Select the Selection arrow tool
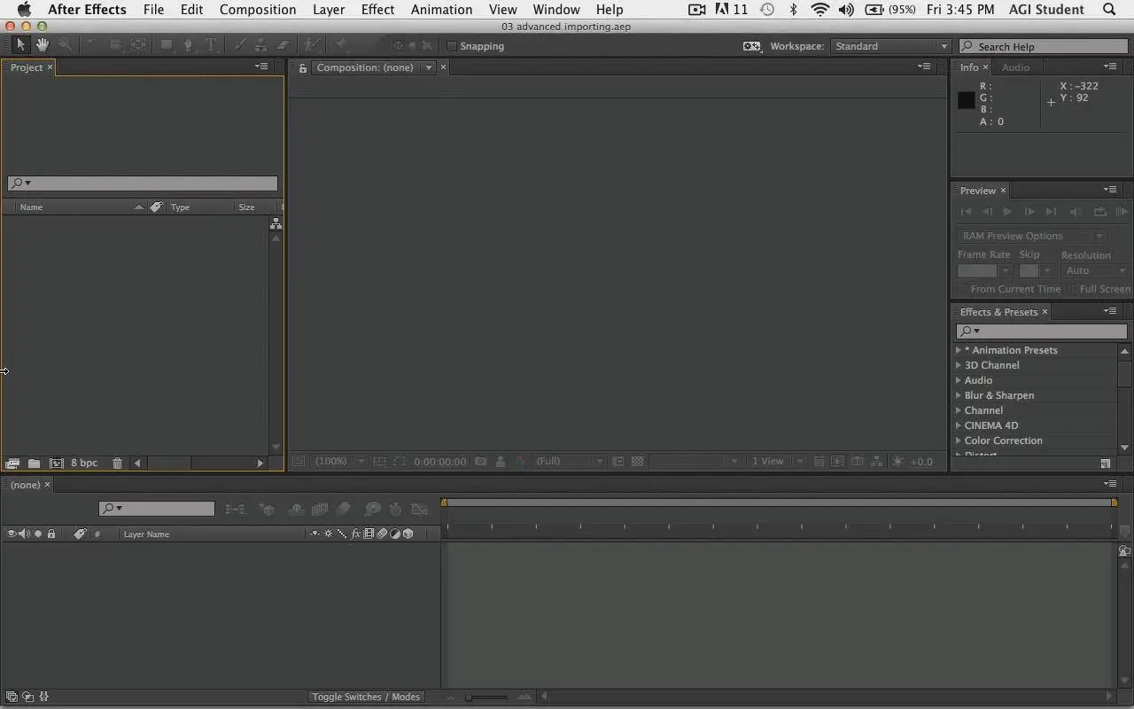The image size is (1134, 709). click(21, 45)
